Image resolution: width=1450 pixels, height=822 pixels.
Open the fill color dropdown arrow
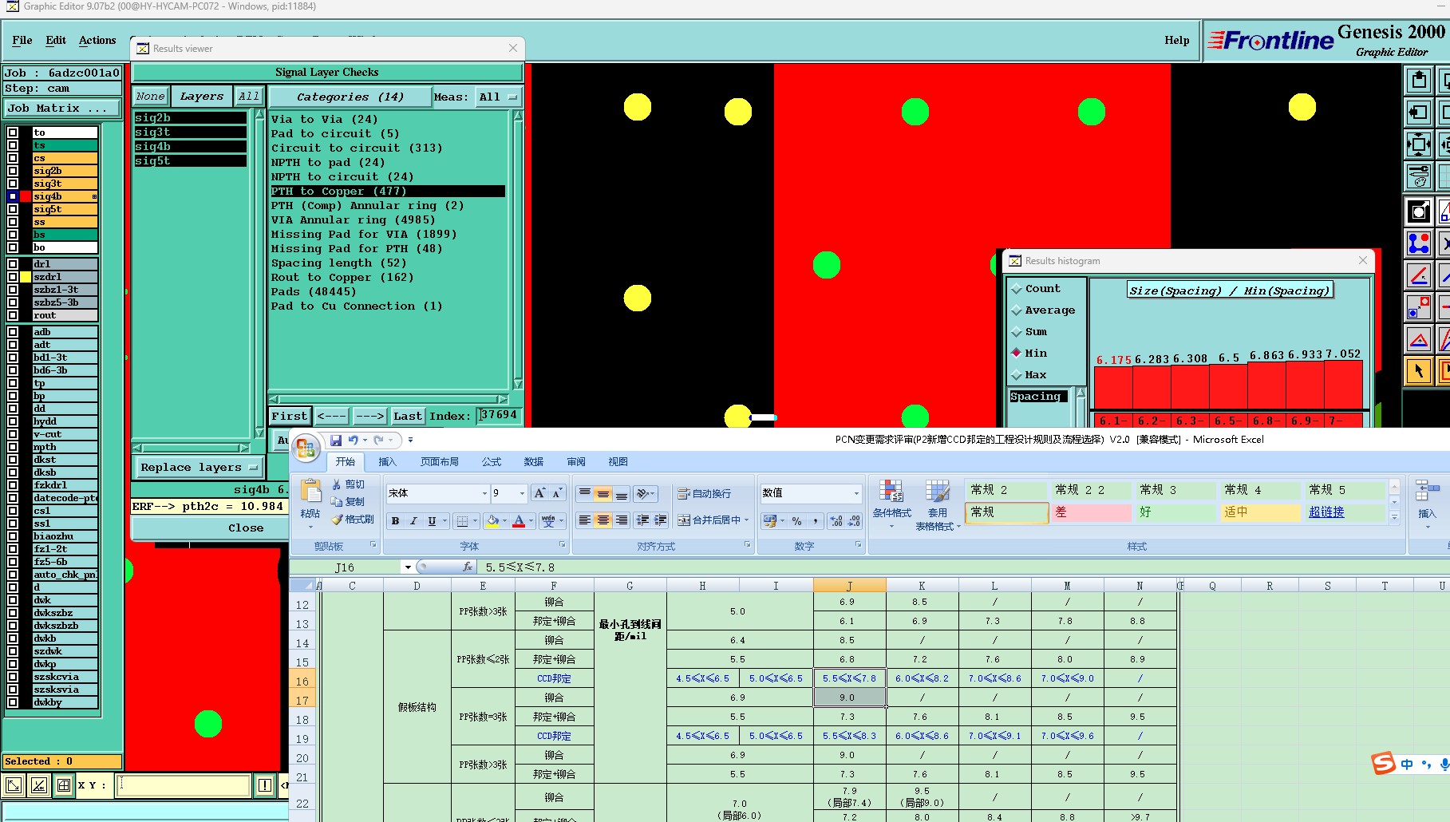[x=504, y=521]
